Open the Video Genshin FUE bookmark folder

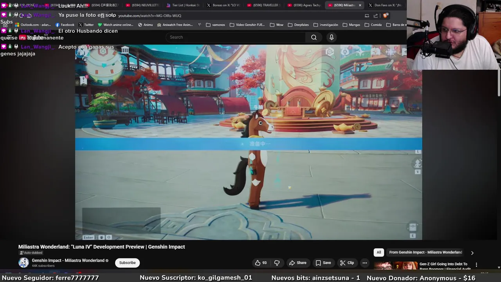247,25
